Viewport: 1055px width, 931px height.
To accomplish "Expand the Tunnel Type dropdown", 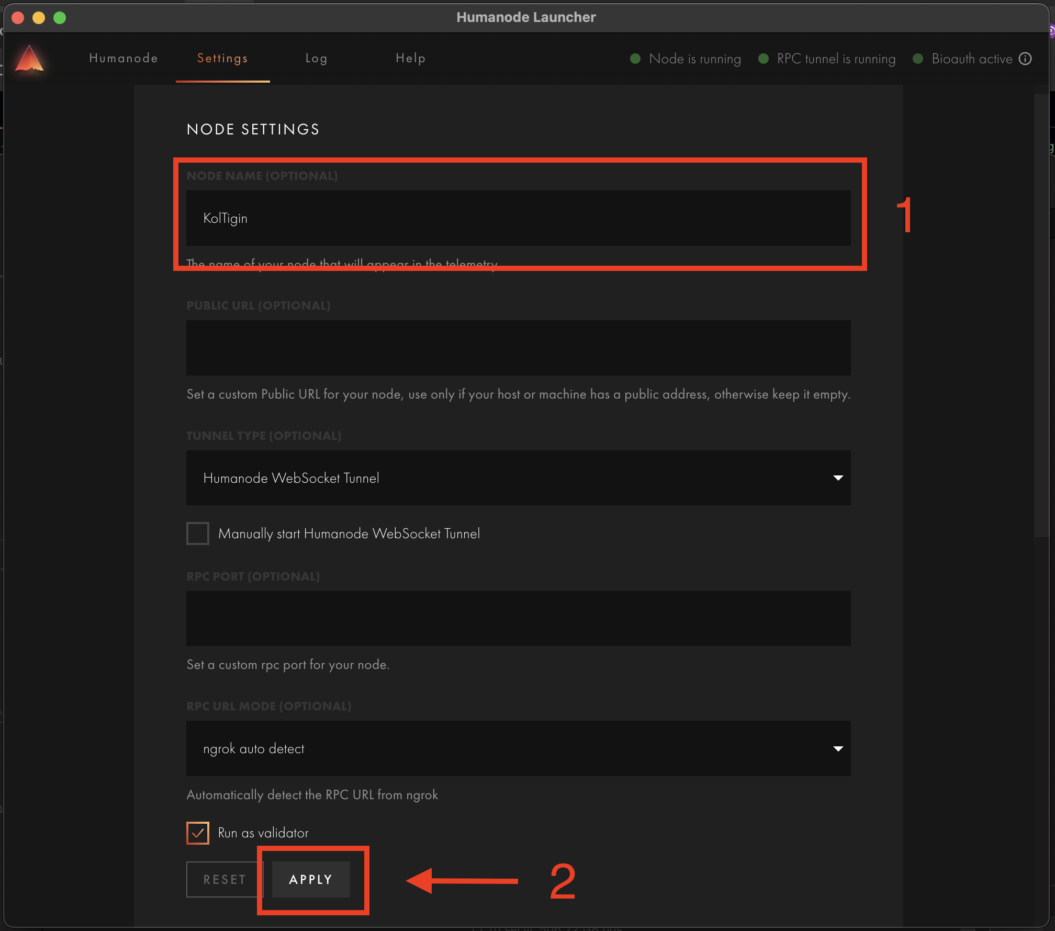I will [518, 478].
